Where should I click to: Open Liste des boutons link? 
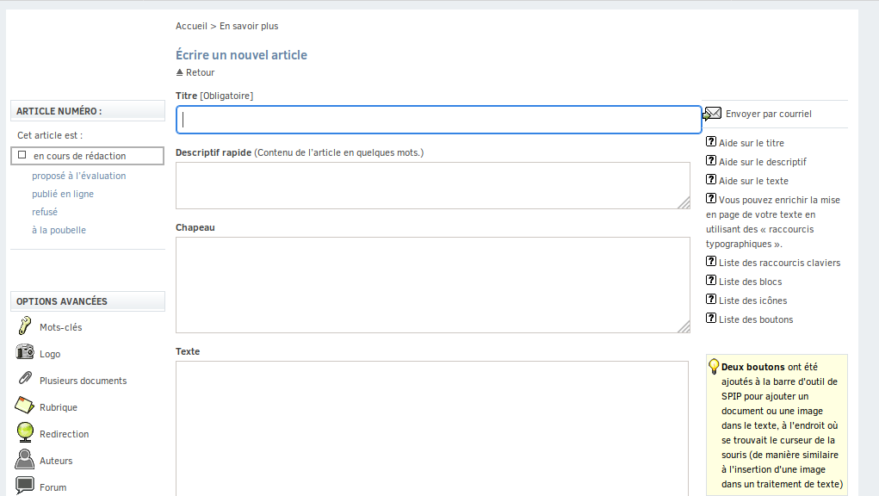756,319
